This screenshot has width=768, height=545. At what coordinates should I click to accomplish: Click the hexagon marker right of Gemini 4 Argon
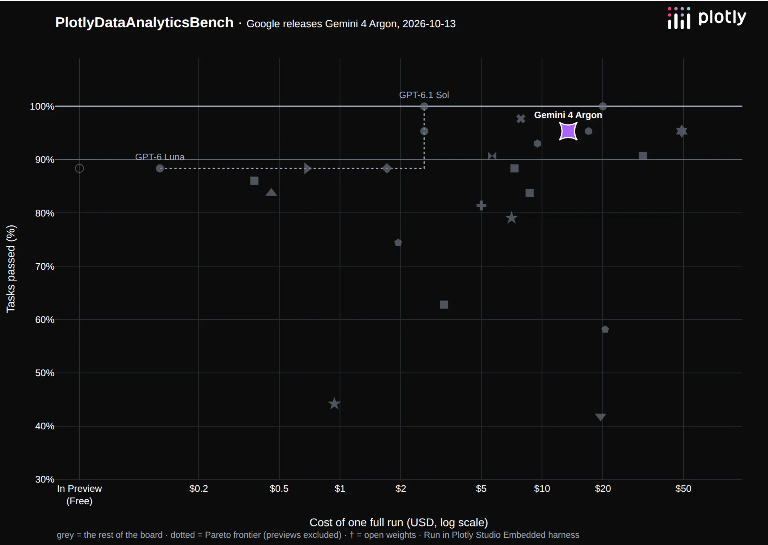click(588, 131)
